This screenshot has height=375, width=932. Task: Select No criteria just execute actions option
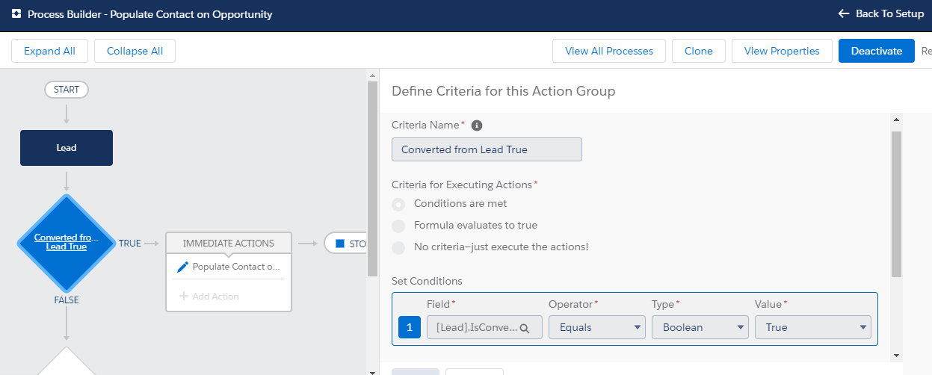(x=400, y=247)
